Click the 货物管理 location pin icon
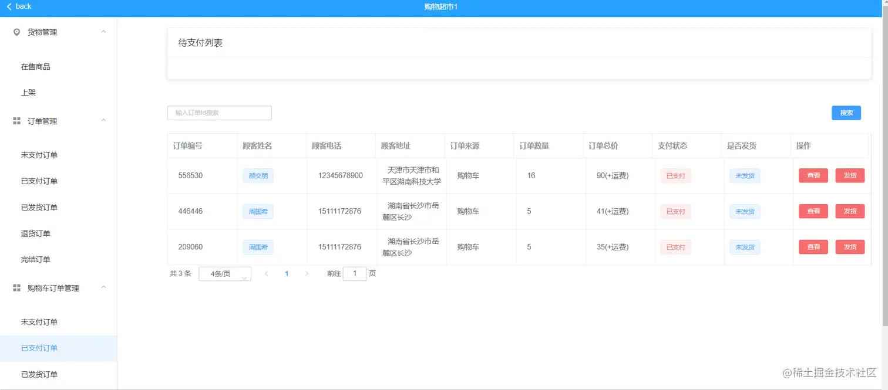888x390 pixels. click(16, 32)
